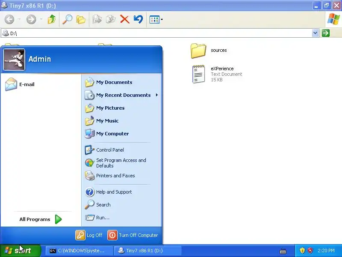This screenshot has height=257, width=342.
Task: Open the Forward button history dropdown arrow
Action: click(x=41, y=19)
